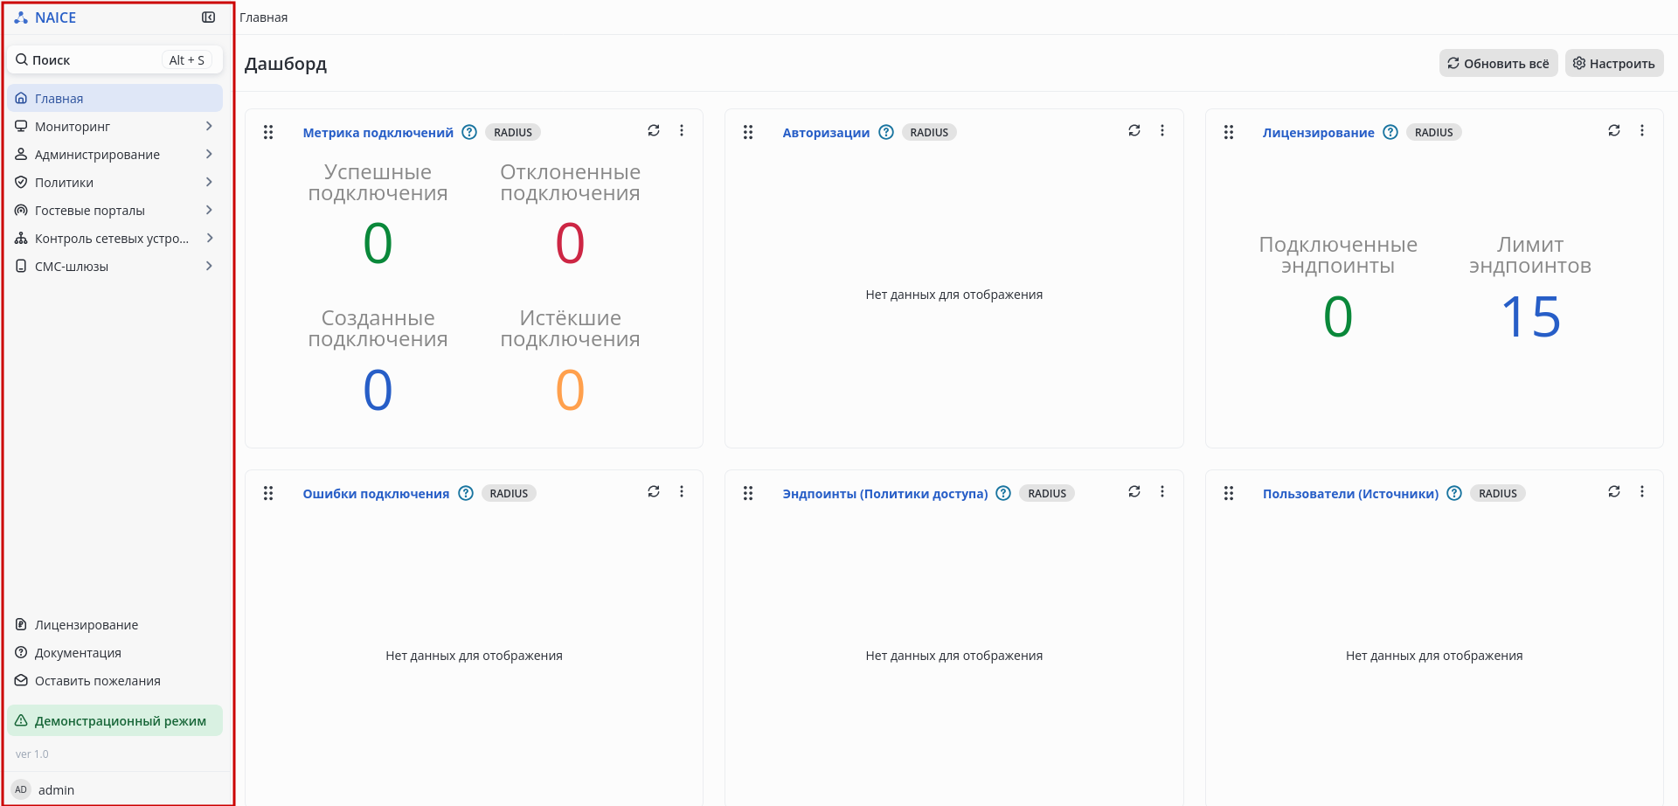
Task: Grab drag handle of Ошибки подключения widget
Action: (x=268, y=494)
